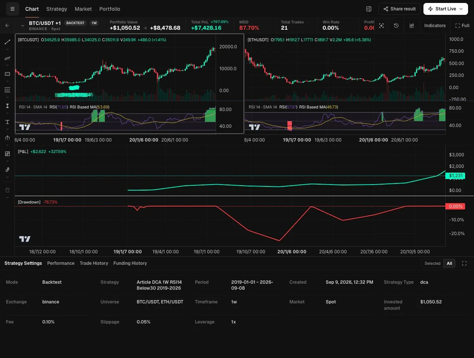Open the Strategy tab
The width and height of the screenshot is (474, 358).
click(57, 9)
